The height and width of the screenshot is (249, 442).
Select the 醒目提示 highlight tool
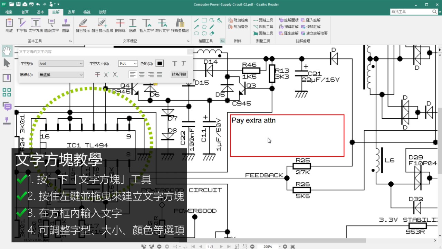point(83,25)
